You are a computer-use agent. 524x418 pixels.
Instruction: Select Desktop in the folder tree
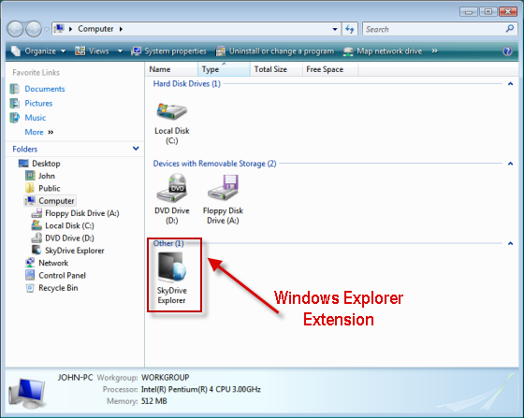tap(39, 164)
